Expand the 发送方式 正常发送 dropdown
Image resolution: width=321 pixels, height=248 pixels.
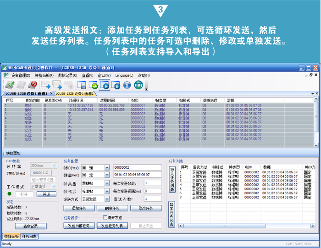107,199
